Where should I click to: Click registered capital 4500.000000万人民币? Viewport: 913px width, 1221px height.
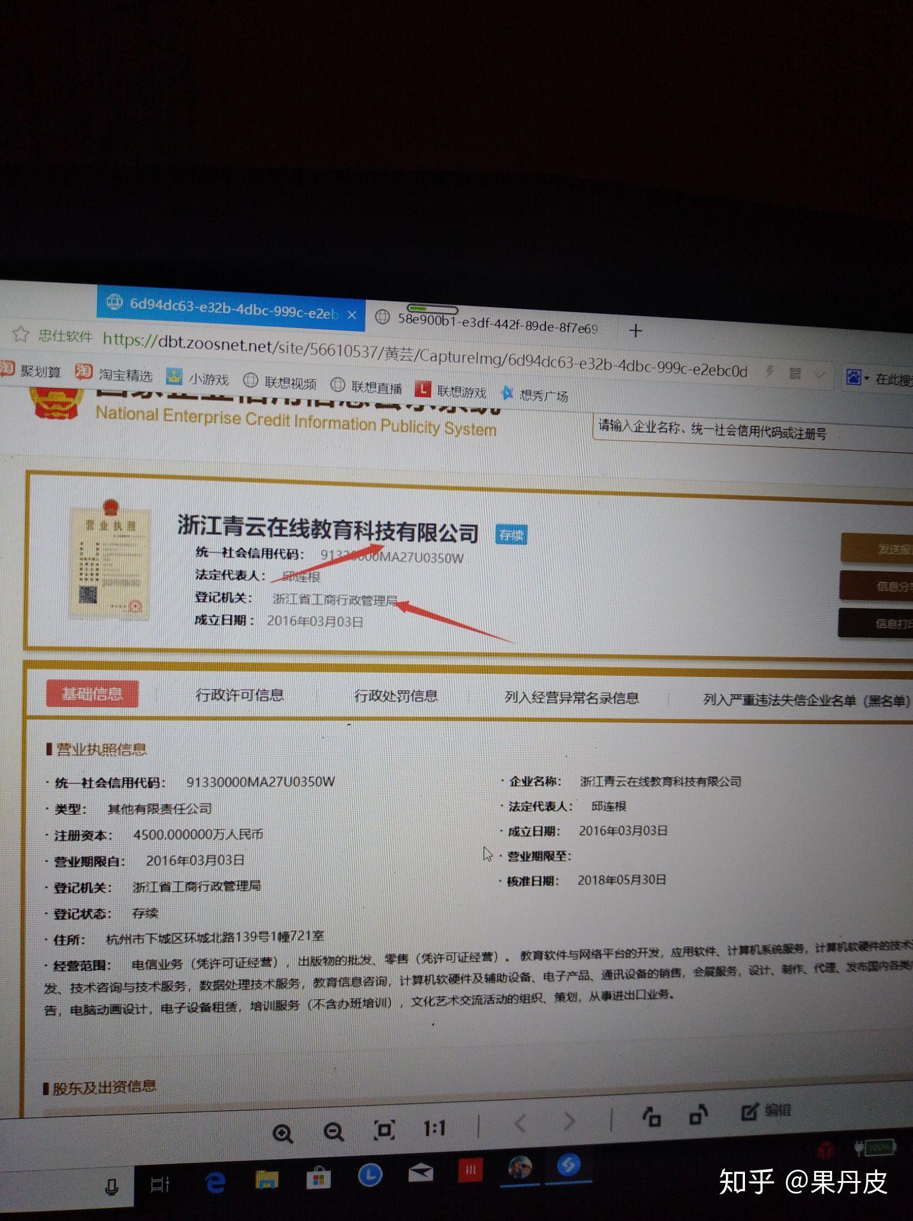click(x=198, y=834)
